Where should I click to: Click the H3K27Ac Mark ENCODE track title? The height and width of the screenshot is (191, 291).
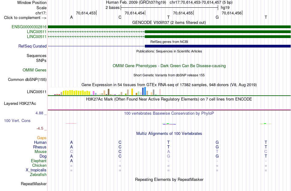click(x=169, y=99)
